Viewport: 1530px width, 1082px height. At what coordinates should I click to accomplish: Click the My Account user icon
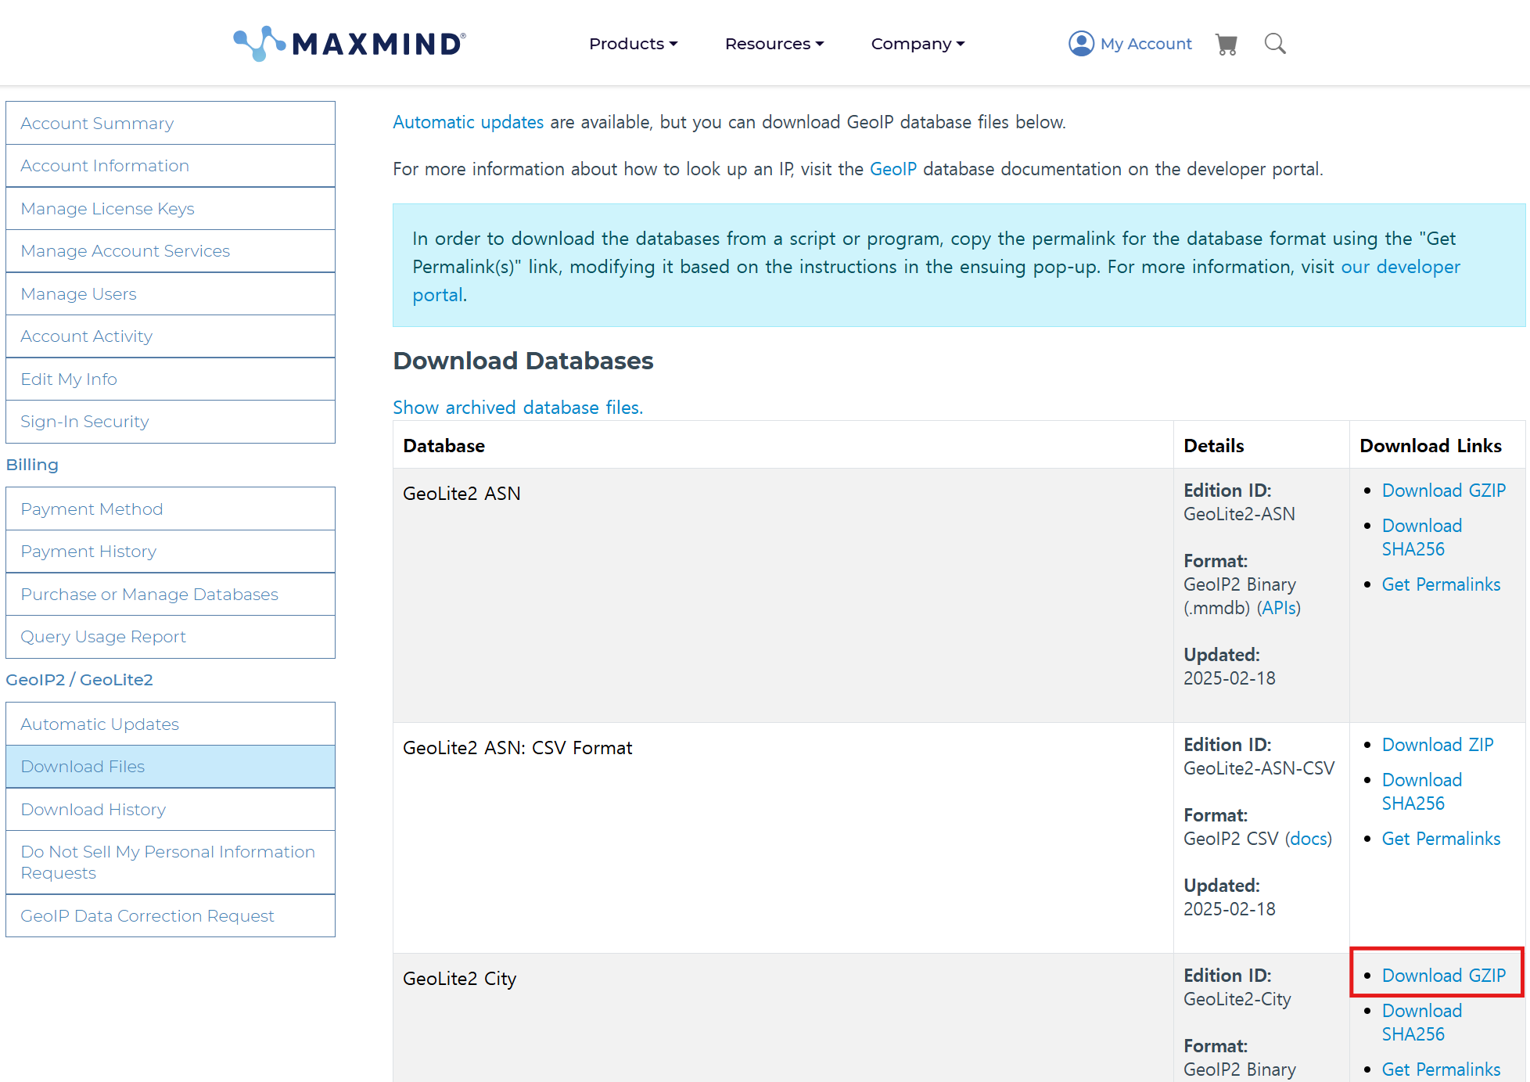1081,44
